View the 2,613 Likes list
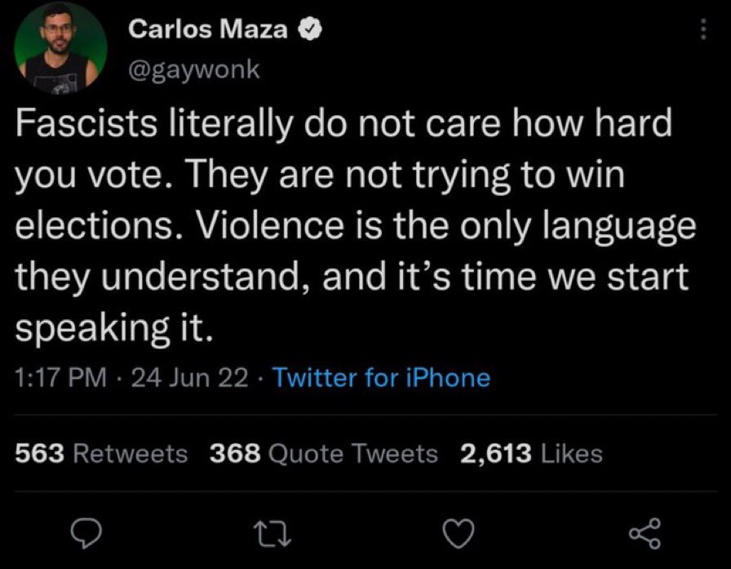The height and width of the screenshot is (569, 731). coord(531,453)
